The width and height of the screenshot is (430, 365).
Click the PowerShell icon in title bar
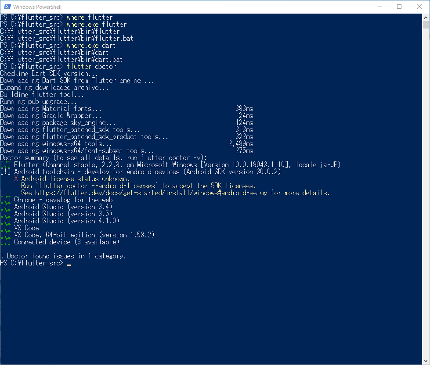click(7, 7)
